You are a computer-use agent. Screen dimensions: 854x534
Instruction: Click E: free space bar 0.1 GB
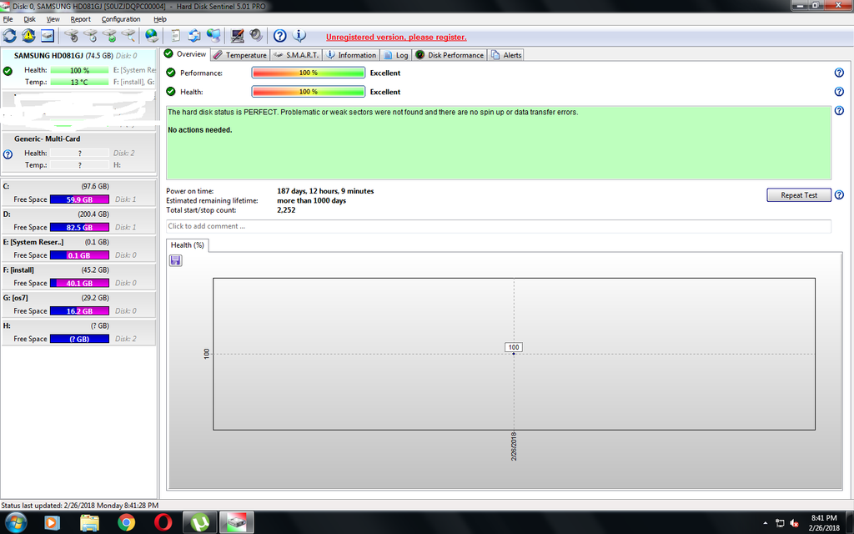(79, 255)
